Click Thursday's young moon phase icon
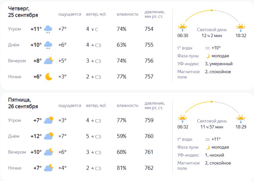254x181 pixels. [208, 56]
